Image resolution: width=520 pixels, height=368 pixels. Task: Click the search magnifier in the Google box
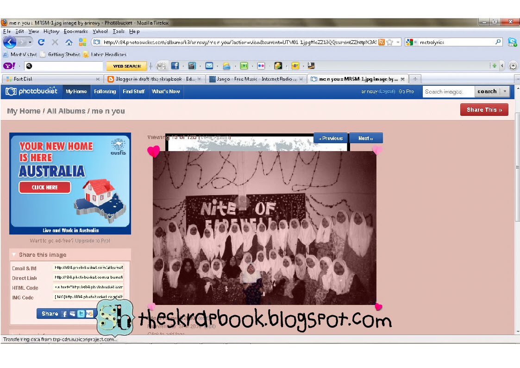click(x=498, y=42)
